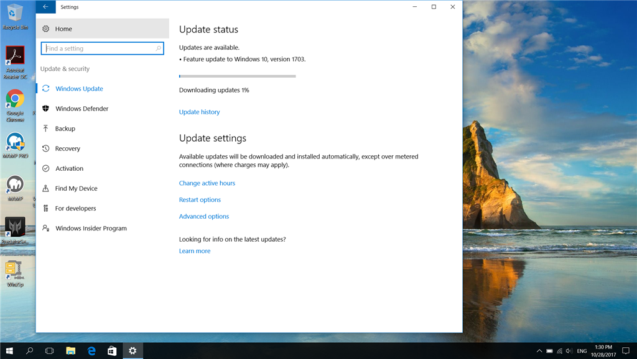The image size is (637, 359).
Task: Click the Find a setting search box
Action: 103,48
